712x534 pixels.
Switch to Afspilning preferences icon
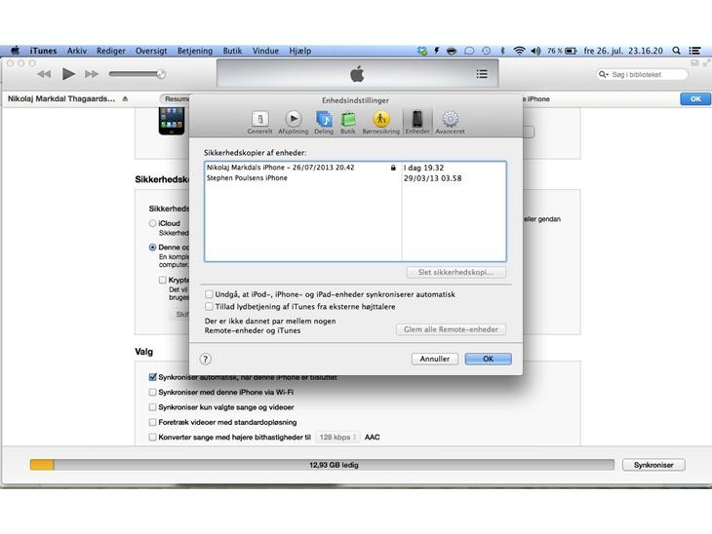pyautogui.click(x=293, y=121)
